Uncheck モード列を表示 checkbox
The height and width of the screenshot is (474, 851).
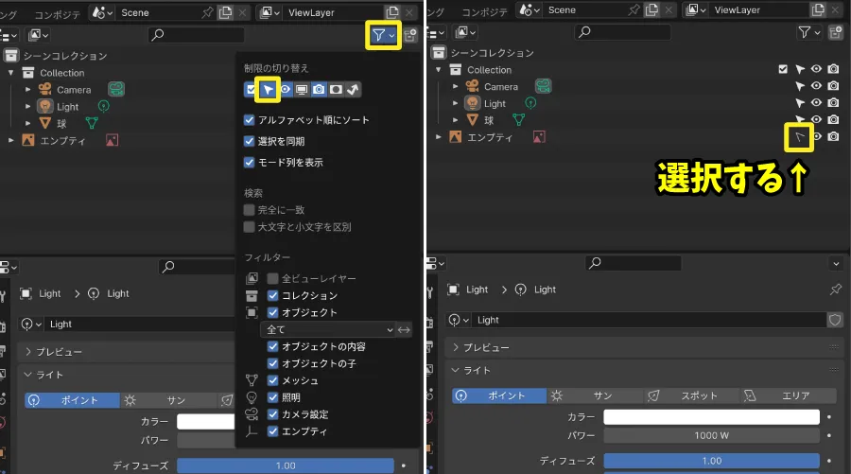pyautogui.click(x=249, y=163)
